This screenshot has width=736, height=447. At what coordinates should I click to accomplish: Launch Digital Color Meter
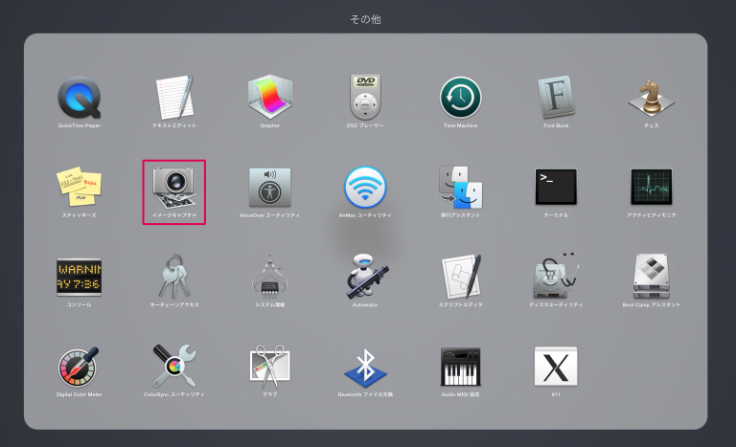(79, 367)
